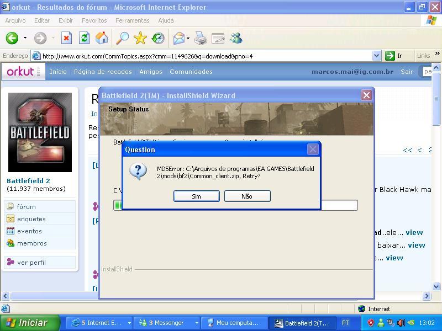
Task: Click the fórum list icon in sidebar
Action: (x=10, y=206)
